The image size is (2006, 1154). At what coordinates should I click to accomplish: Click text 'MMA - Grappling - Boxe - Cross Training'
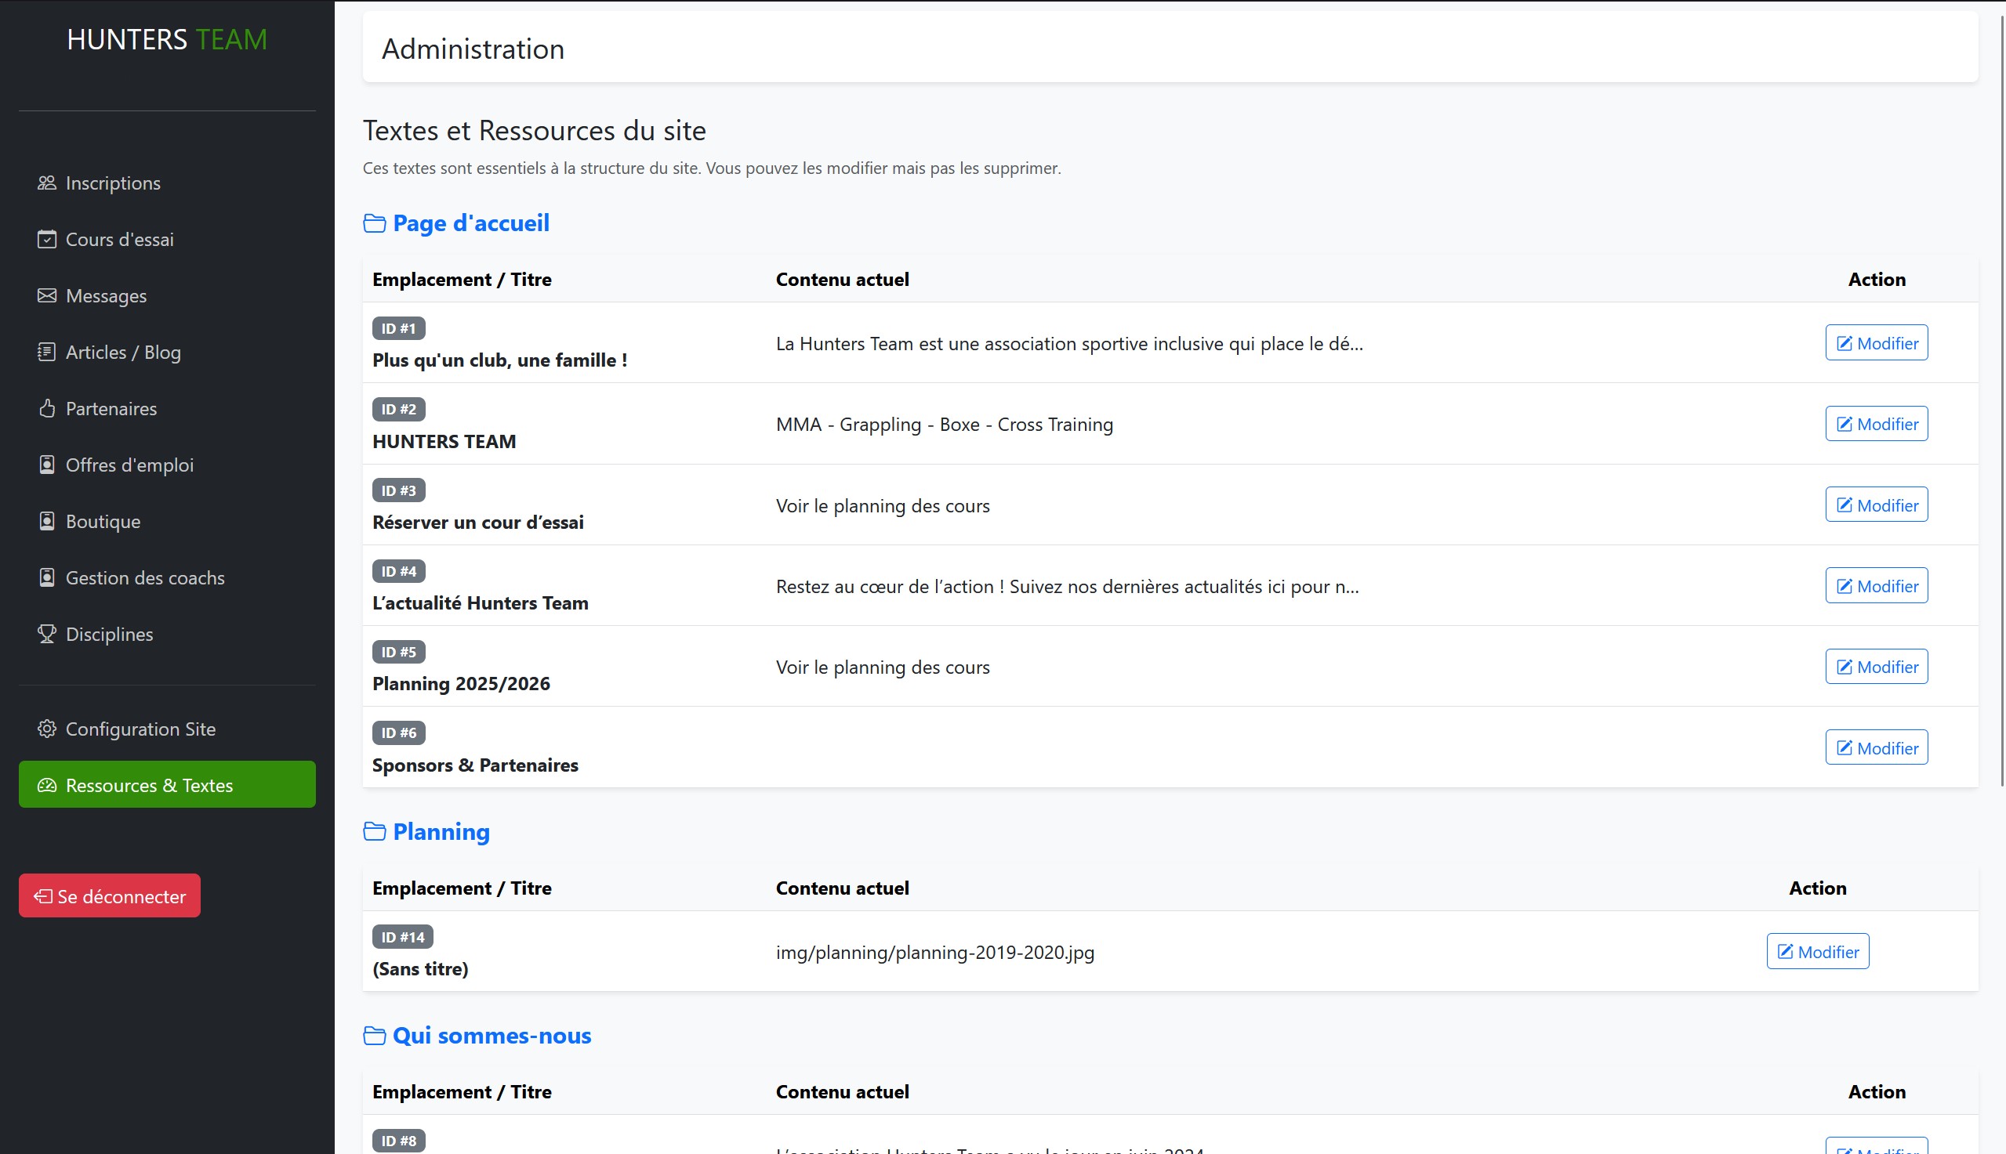[945, 425]
